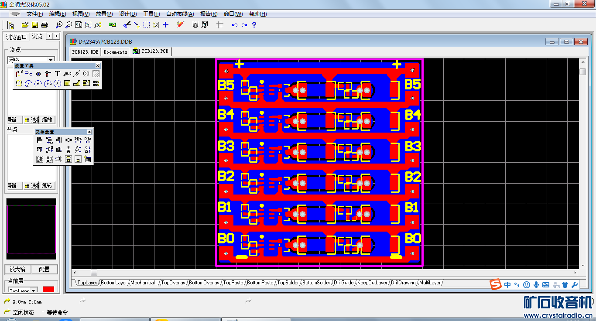Select the MultiLayer layer tab

click(430, 283)
